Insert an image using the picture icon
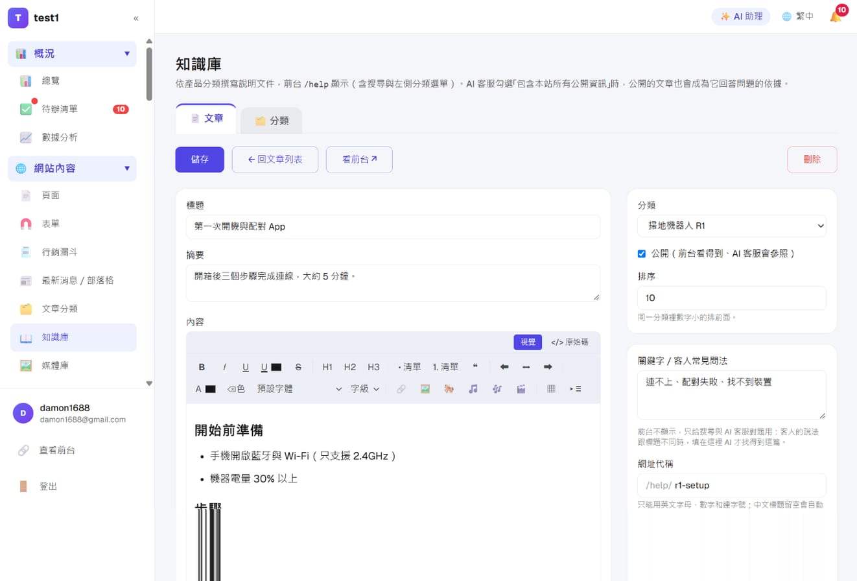Viewport: 857px width, 581px height. (425, 389)
